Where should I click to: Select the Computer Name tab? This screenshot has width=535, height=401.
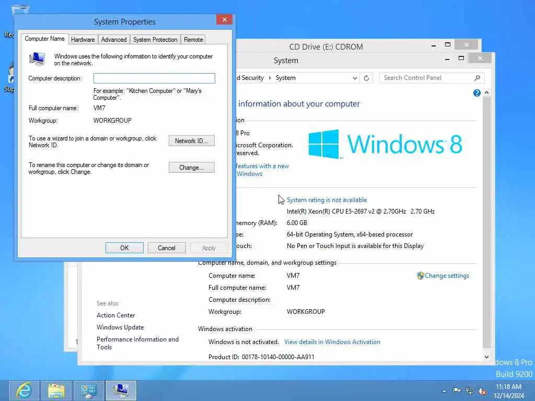pyautogui.click(x=45, y=39)
